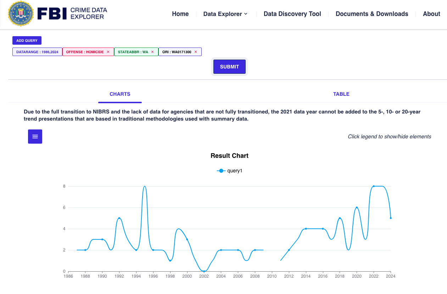
Task: Toggle query1 series in chart legend
Action: click(230, 171)
